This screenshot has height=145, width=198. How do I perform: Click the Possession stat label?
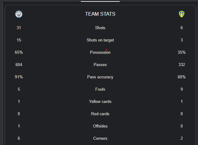pos(100,52)
